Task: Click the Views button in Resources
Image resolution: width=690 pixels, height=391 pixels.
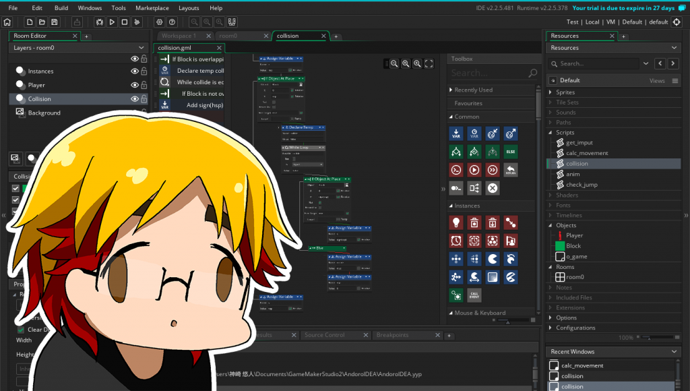Action: tap(656, 80)
